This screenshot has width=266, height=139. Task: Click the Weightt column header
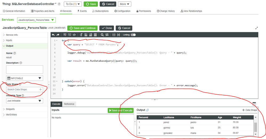(237, 117)
